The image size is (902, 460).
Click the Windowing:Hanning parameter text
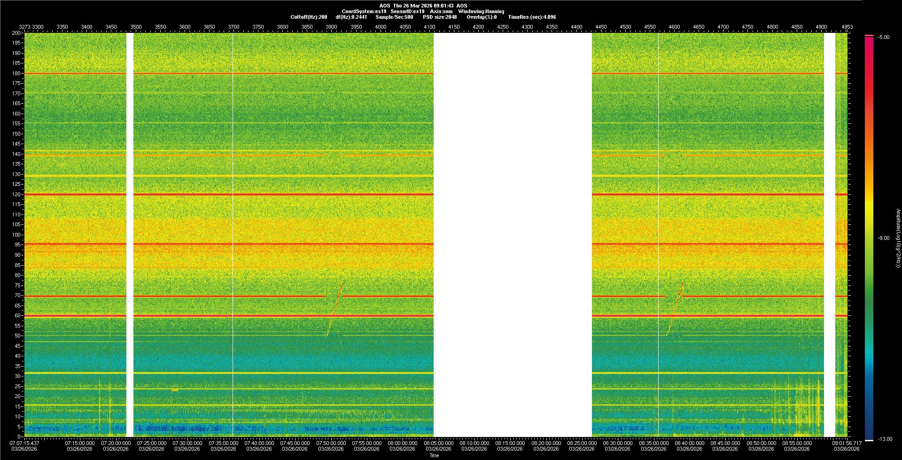(x=481, y=11)
